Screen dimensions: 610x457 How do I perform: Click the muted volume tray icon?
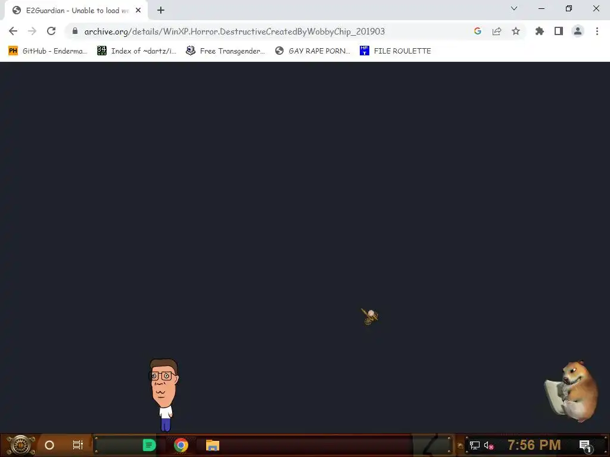tap(488, 445)
